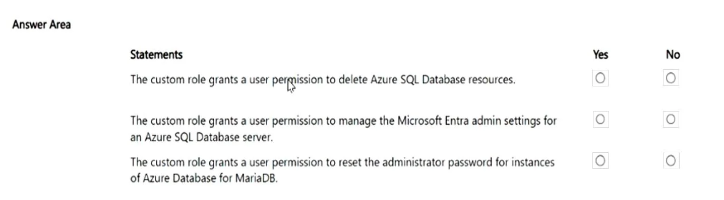Viewport: 724px width, 200px height.
Task: Click the word delete in first statement
Action: click(353, 79)
